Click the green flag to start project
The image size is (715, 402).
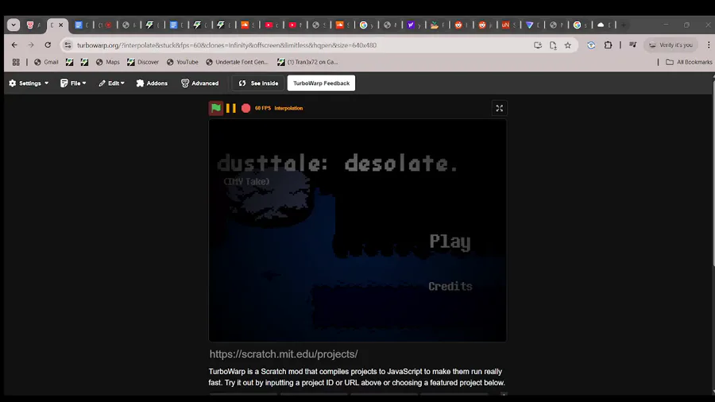click(215, 108)
